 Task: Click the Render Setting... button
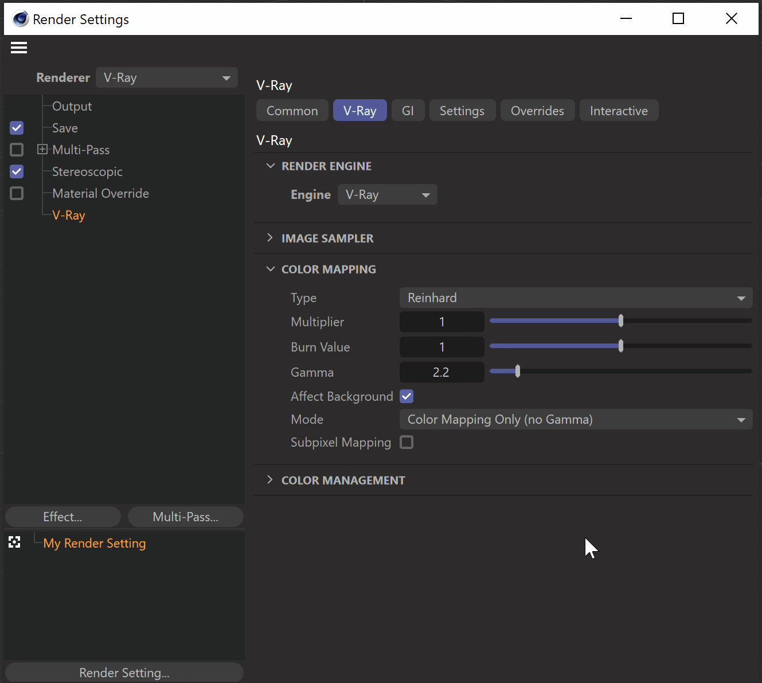point(124,673)
